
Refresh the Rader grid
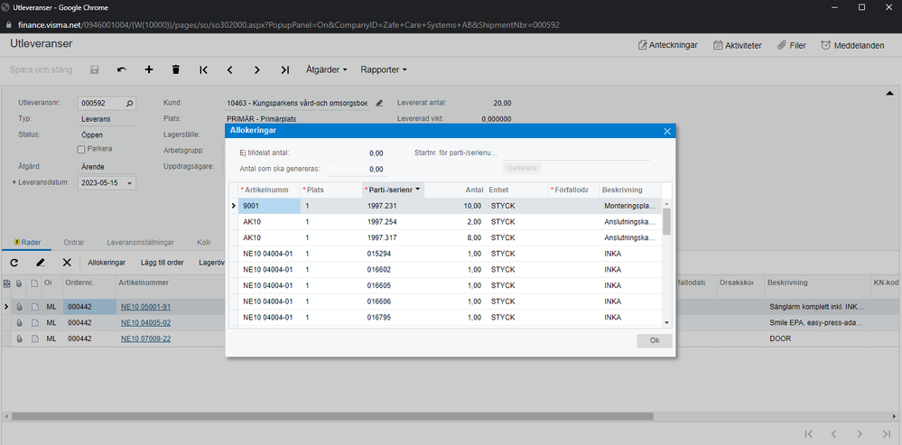14,263
